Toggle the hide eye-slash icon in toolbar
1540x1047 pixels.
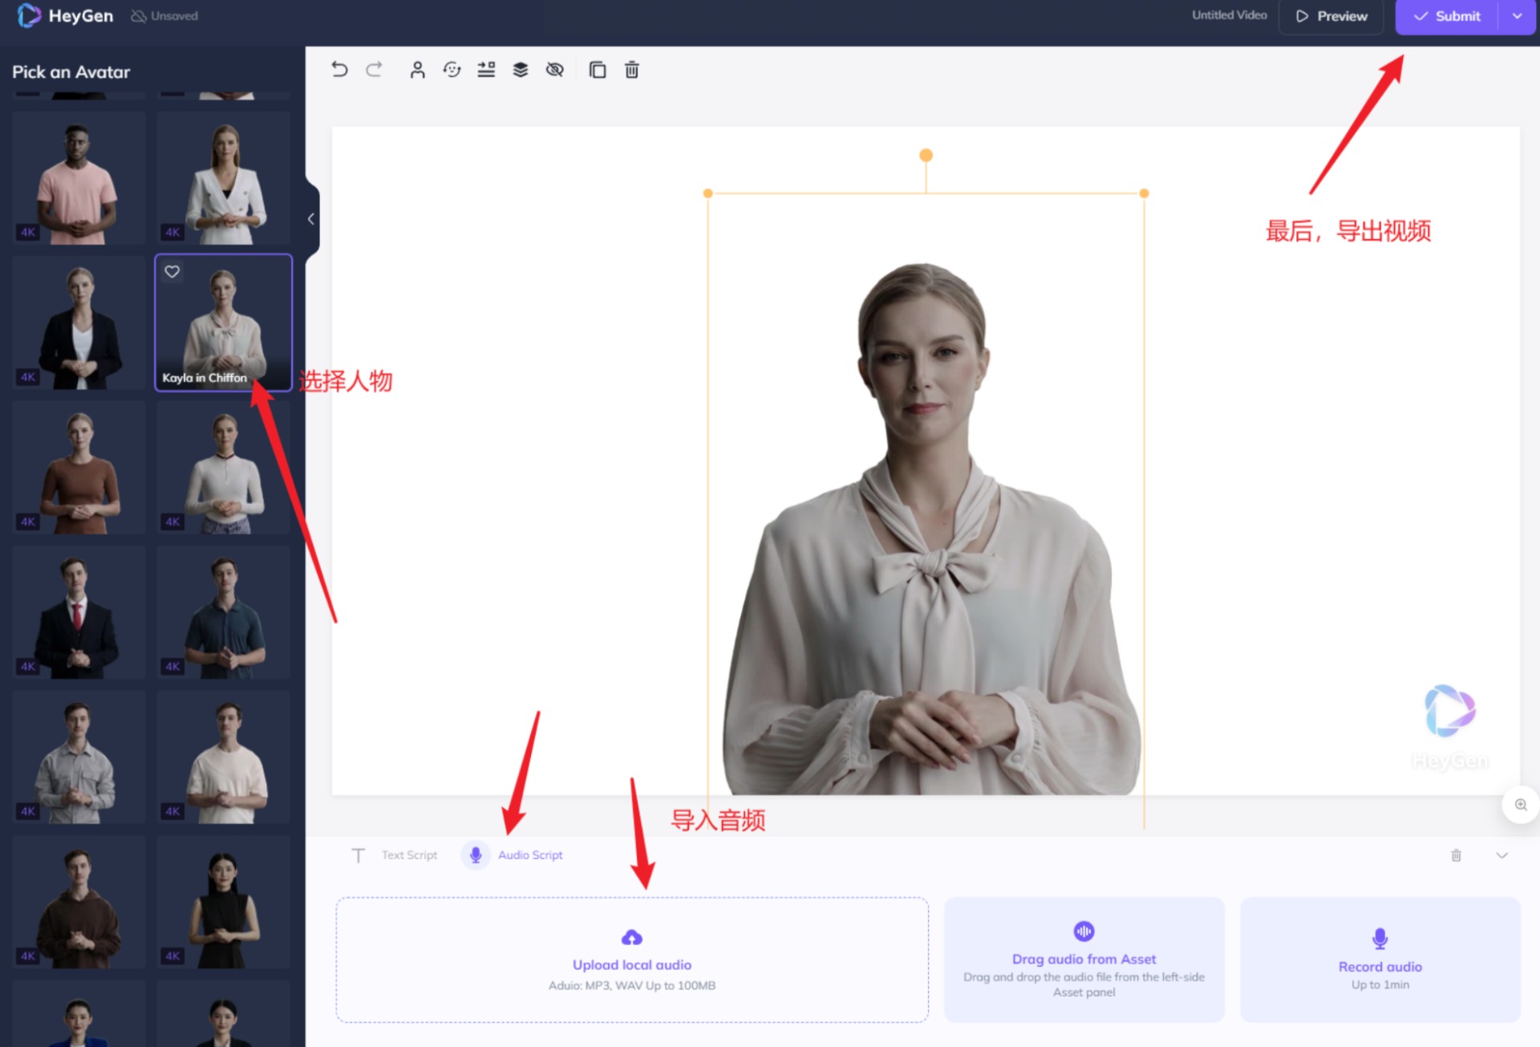(x=554, y=70)
